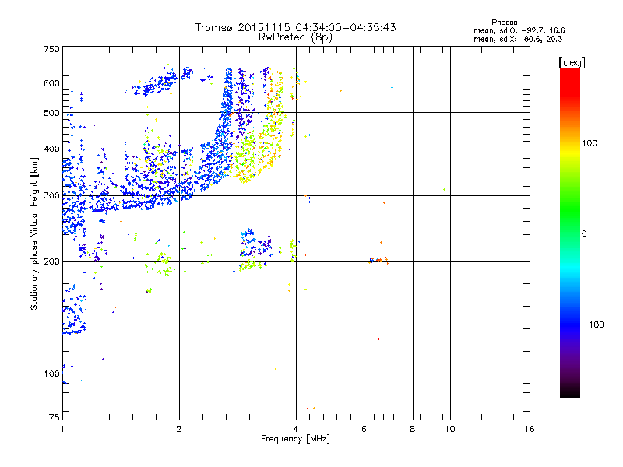Click the y-axis tick label '600'
This screenshot has height=467, width=623.
pyautogui.click(x=51, y=83)
